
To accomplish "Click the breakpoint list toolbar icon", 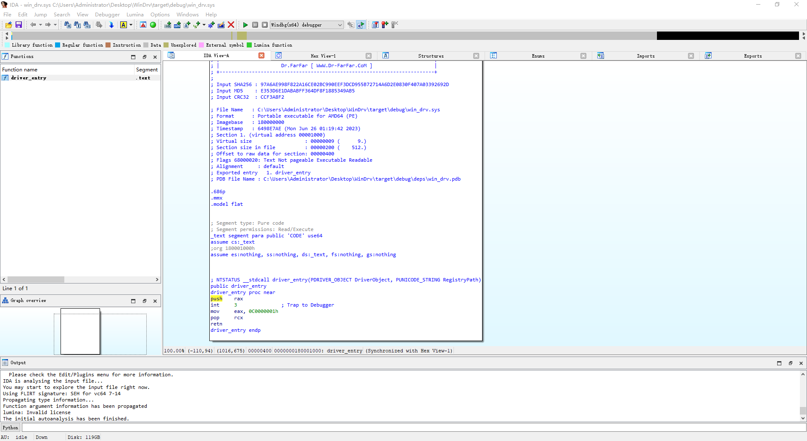I will pyautogui.click(x=375, y=25).
